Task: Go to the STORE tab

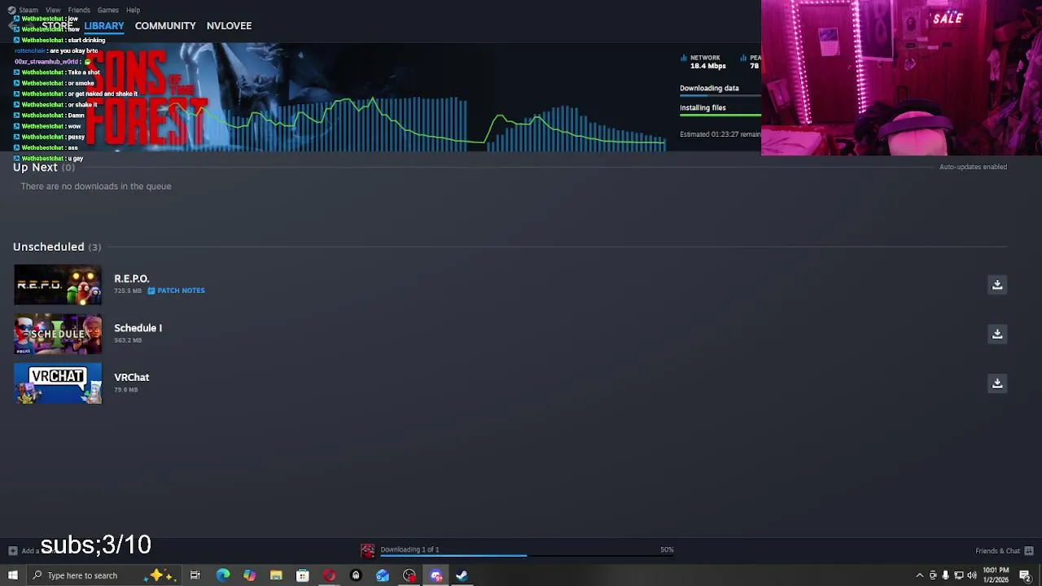Action: tap(57, 26)
